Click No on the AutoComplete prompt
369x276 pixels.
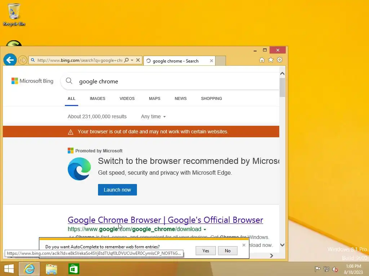(228, 250)
